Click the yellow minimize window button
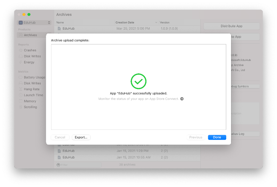The width and height of the screenshot is (277, 187). [x=24, y=14]
